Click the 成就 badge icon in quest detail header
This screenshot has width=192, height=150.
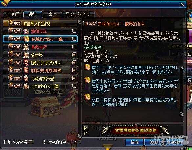[x=90, y=24]
